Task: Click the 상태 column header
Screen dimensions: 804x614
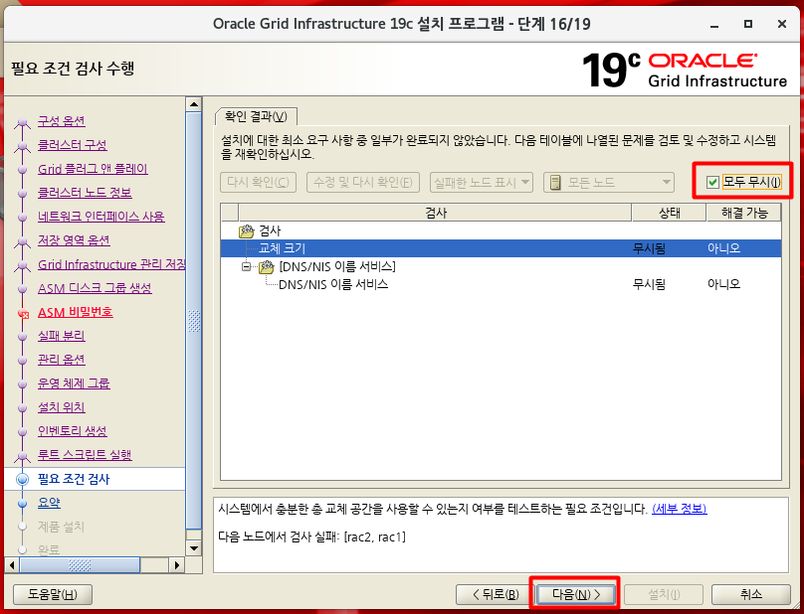Action: pos(669,213)
